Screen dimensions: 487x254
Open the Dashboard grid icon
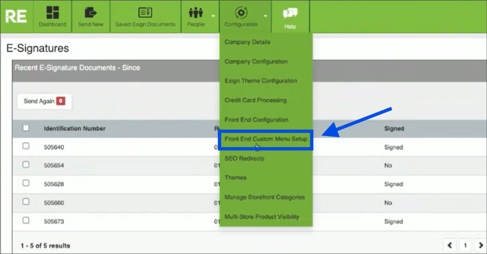pos(52,13)
